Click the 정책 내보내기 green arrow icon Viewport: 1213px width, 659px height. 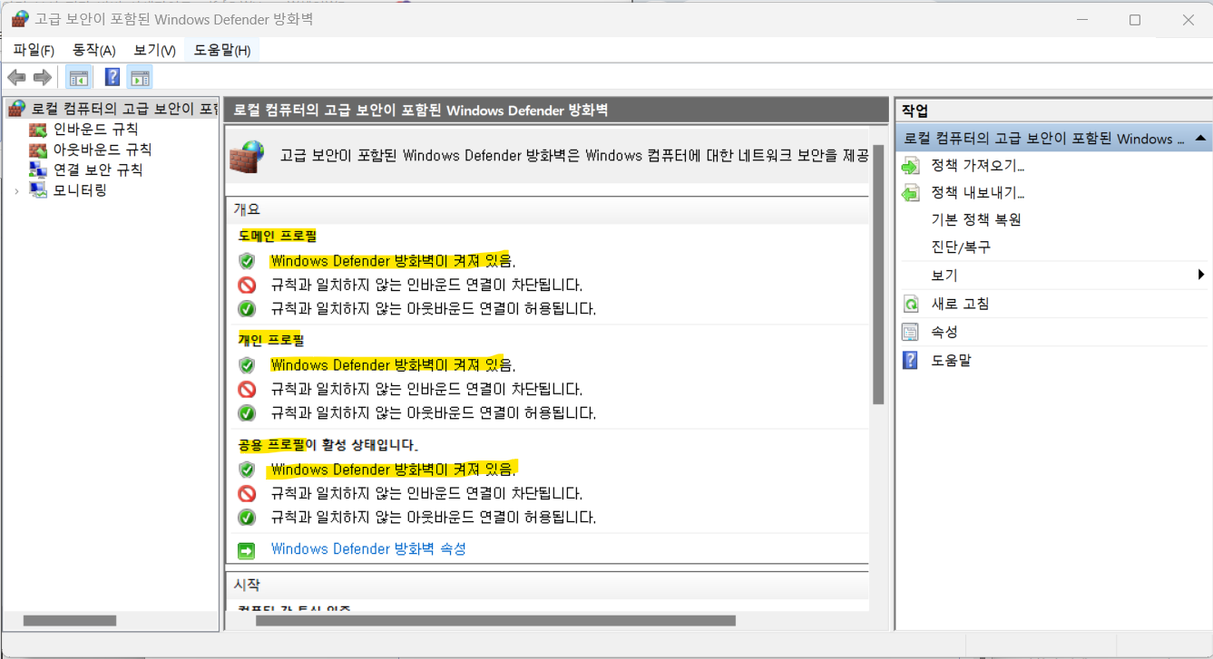coord(911,193)
